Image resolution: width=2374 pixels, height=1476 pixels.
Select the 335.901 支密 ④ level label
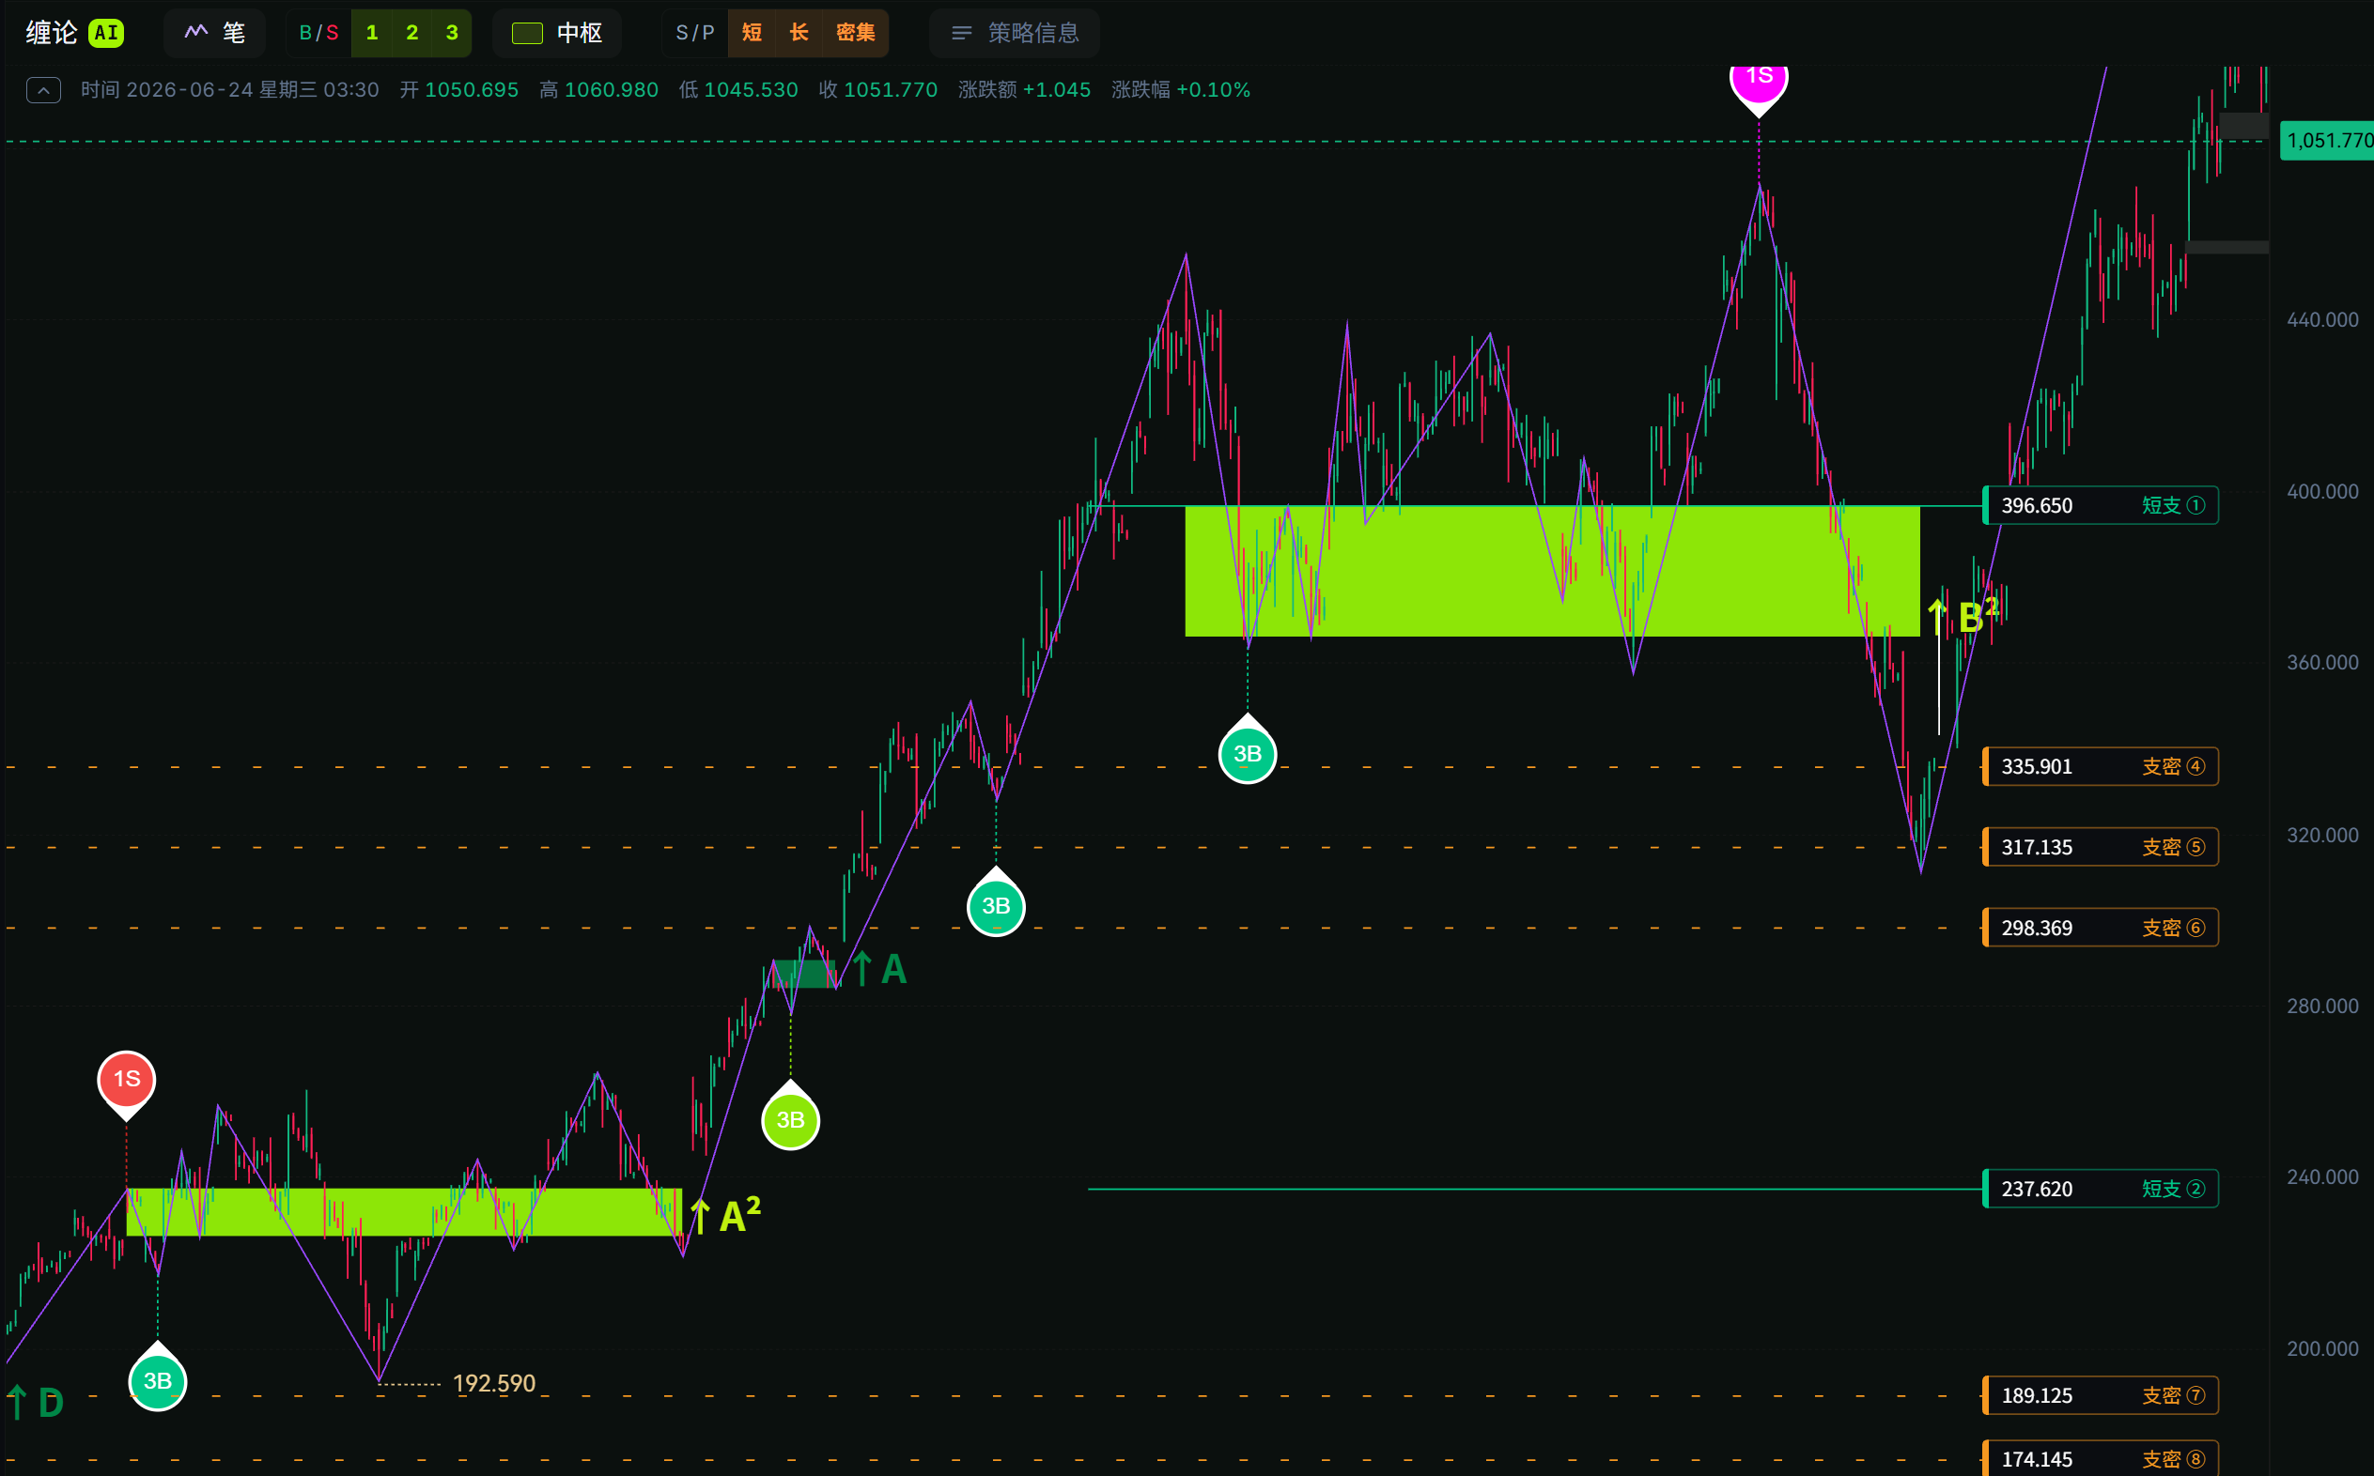[2101, 766]
